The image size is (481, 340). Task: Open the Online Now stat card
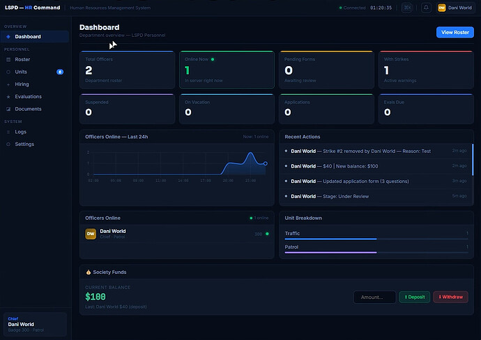pos(227,70)
